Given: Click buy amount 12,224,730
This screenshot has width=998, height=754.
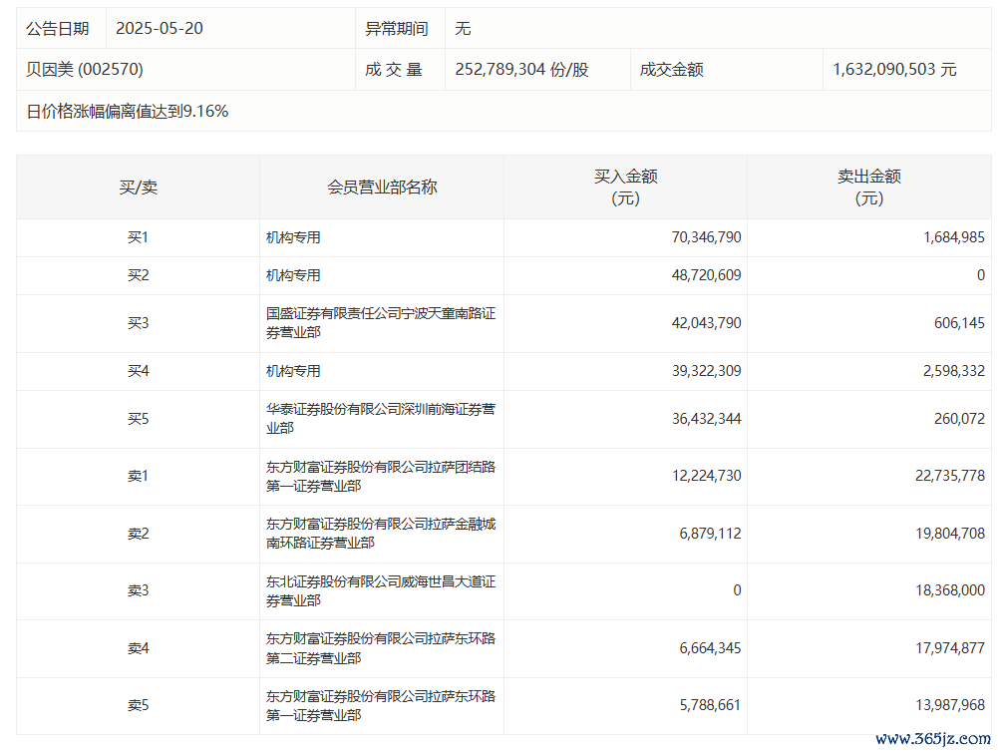Looking at the screenshot, I should 707,476.
